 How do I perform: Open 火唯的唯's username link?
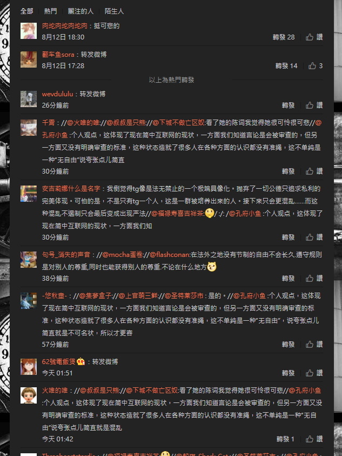(55, 390)
